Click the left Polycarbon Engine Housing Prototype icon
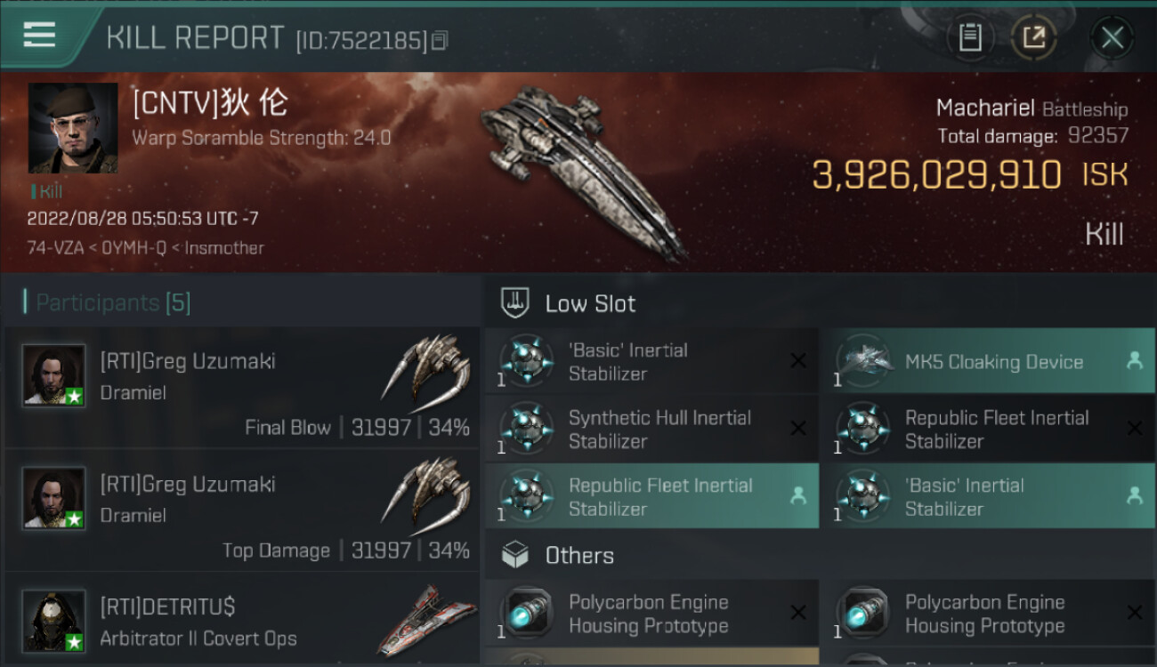The image size is (1157, 667). point(526,614)
